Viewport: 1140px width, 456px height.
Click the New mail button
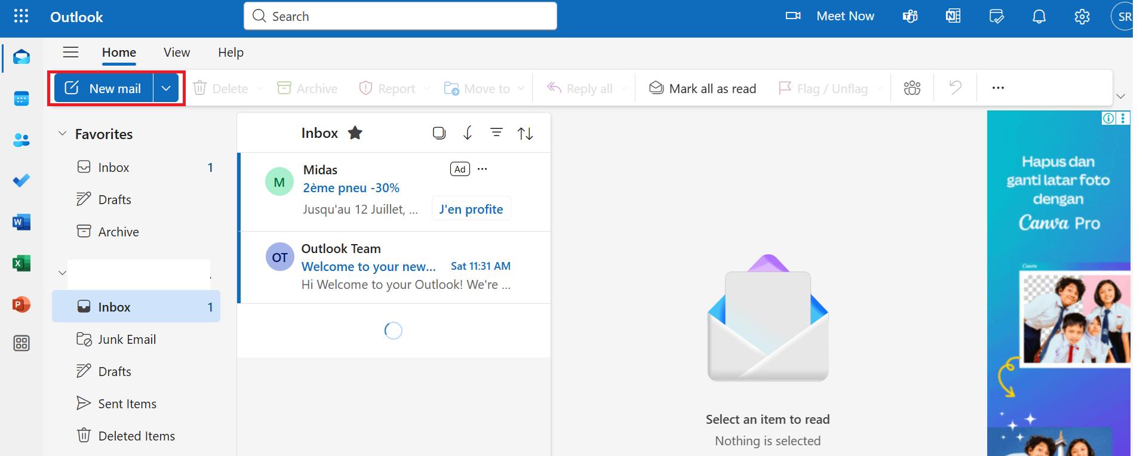point(103,88)
